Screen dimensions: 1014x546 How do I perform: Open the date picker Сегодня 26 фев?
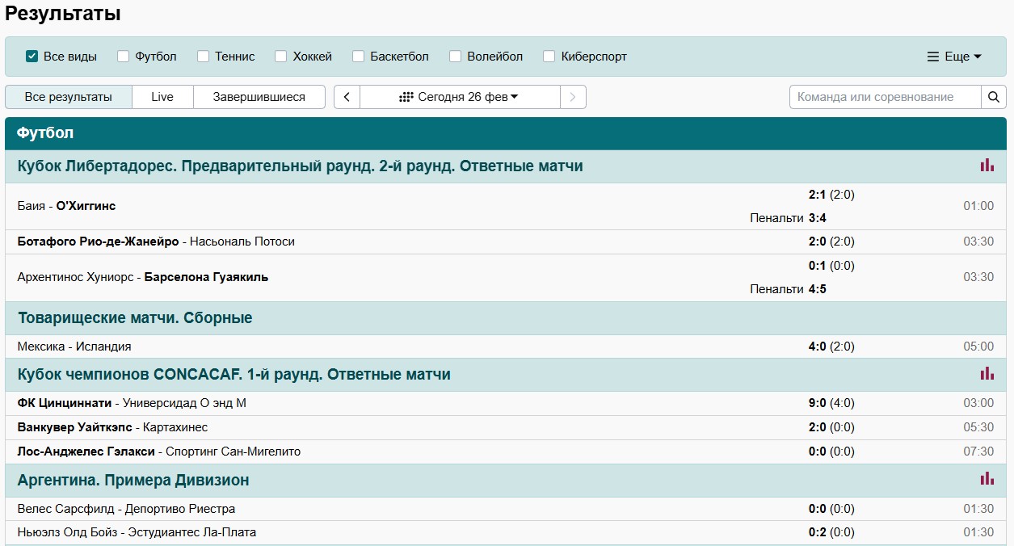460,97
